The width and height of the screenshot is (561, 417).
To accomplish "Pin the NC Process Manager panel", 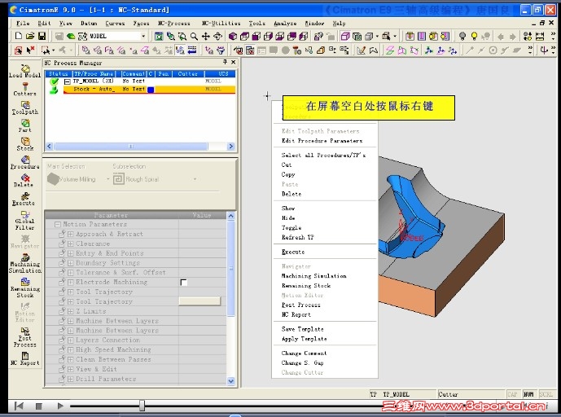I will coord(225,62).
